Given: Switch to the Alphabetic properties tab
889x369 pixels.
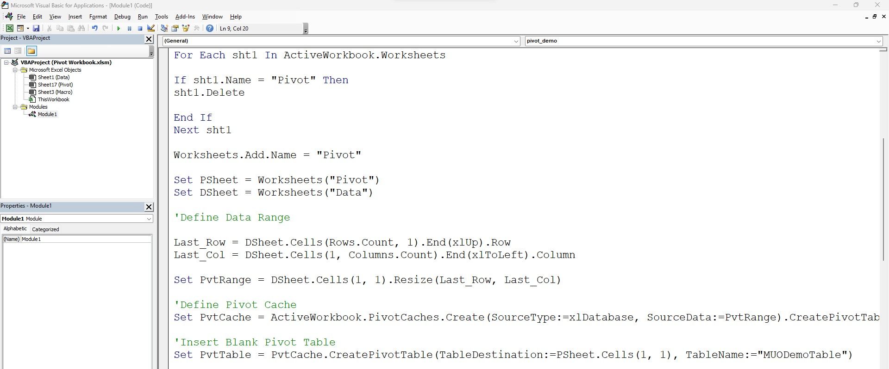Looking at the screenshot, I should pyautogui.click(x=15, y=229).
